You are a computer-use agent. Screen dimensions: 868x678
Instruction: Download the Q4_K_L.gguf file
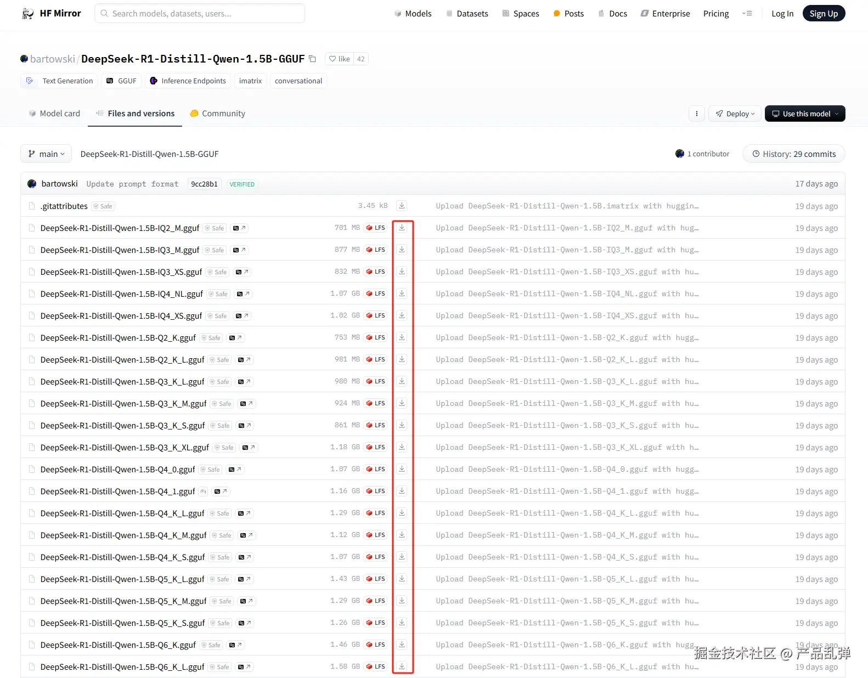[x=402, y=513]
